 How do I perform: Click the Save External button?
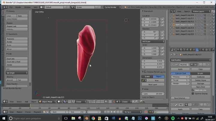pyautogui.click(x=180, y=98)
